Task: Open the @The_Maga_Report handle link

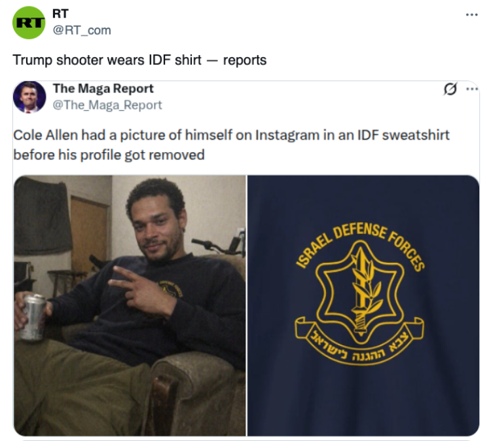Action: pyautogui.click(x=107, y=105)
